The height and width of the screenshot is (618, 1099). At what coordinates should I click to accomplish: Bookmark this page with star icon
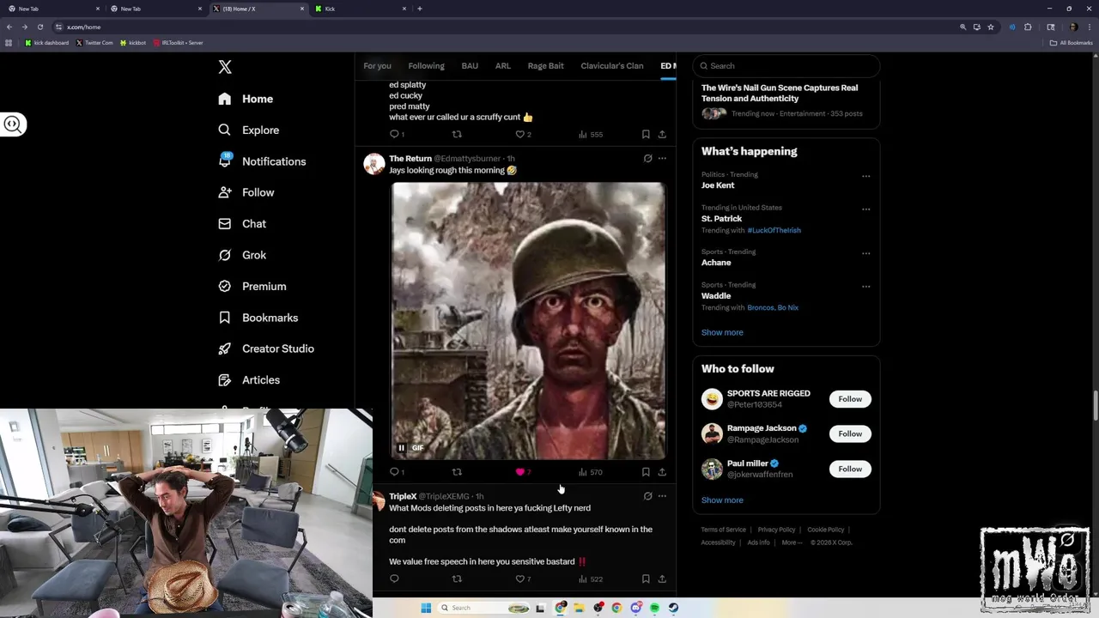tap(991, 27)
